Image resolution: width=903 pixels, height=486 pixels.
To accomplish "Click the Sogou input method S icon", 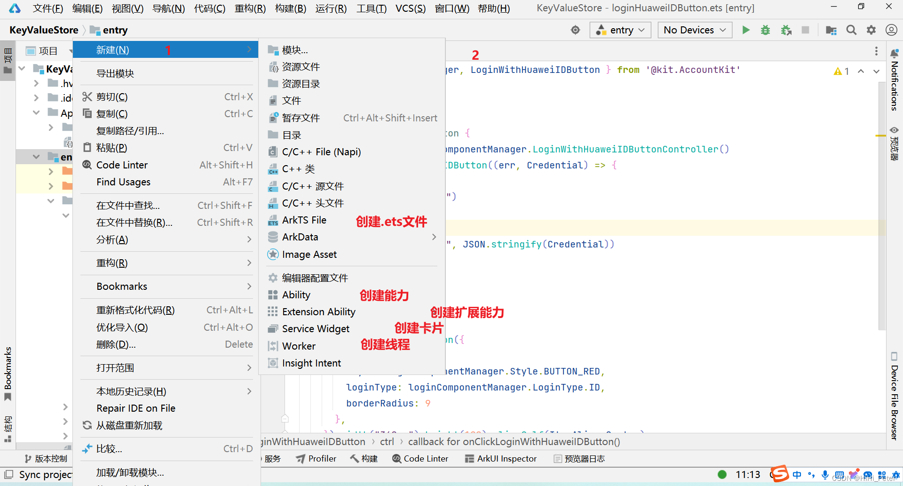I will coord(779,474).
